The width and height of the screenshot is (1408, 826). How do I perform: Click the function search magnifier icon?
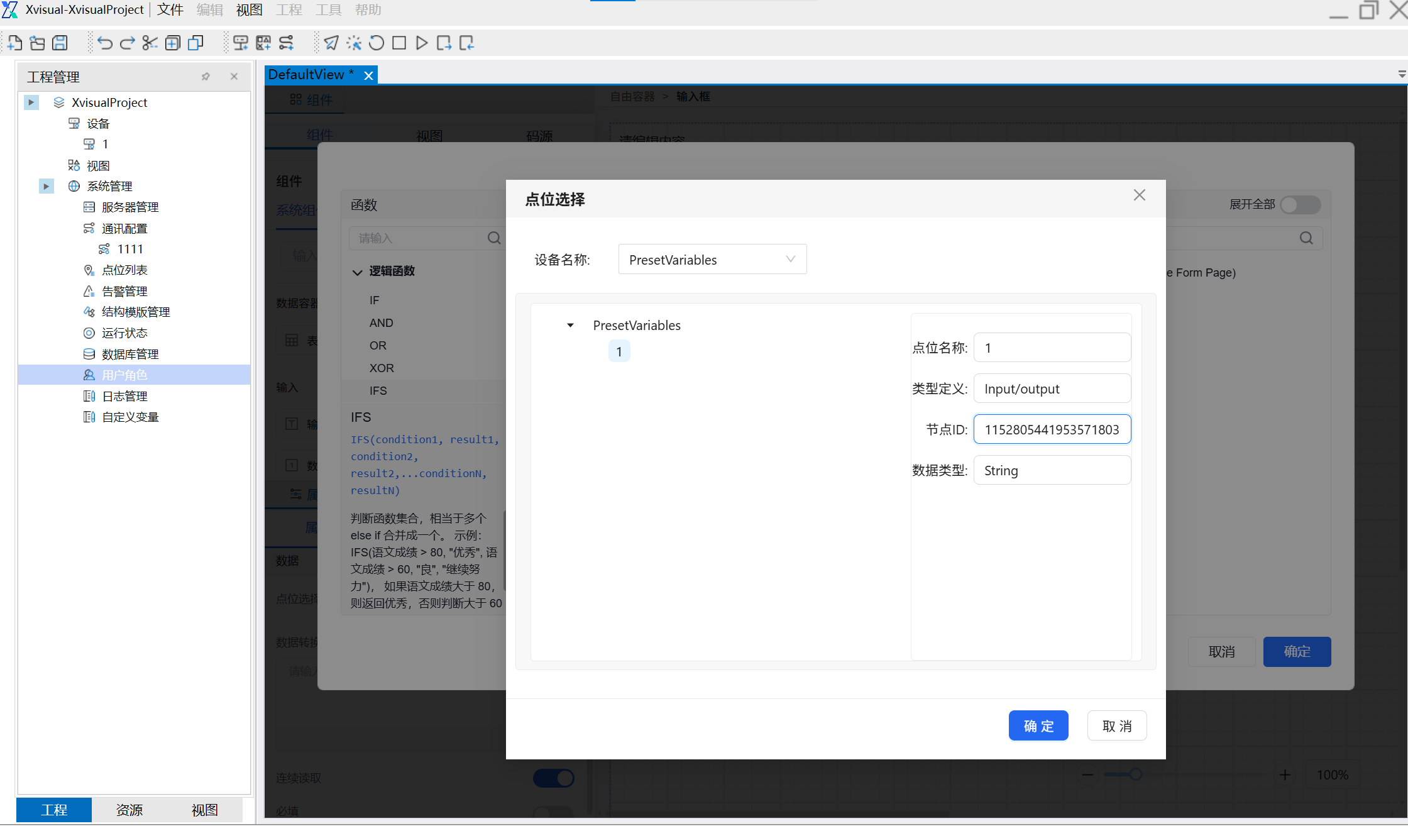[494, 238]
